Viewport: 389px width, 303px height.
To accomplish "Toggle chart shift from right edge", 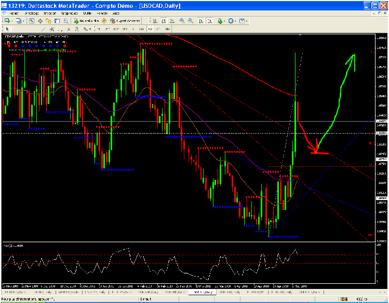I will [210, 21].
